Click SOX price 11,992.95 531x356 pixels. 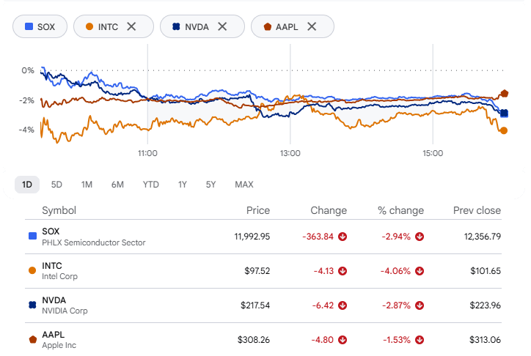tap(252, 237)
